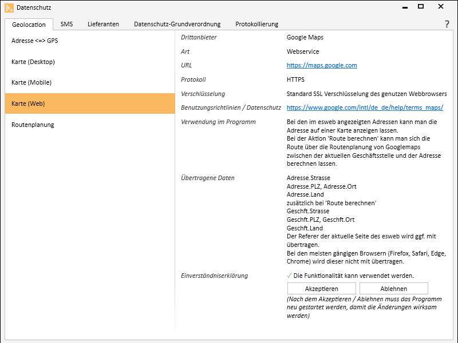Close the Datenschutz window

441,6
